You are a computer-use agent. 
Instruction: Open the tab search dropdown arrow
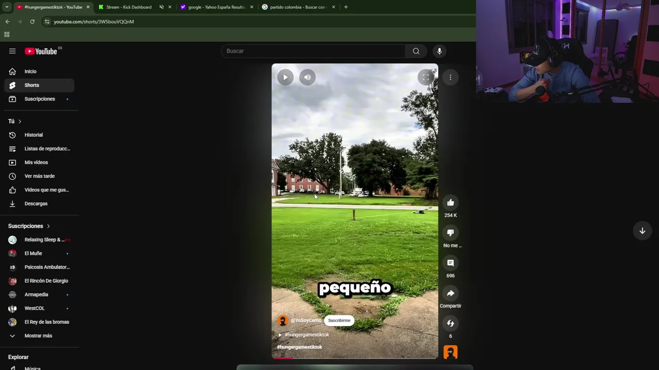click(6, 7)
